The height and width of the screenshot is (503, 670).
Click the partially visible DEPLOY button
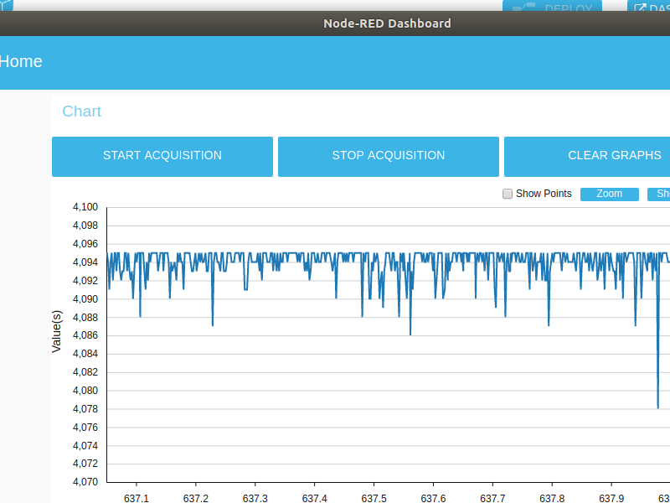coord(552,6)
